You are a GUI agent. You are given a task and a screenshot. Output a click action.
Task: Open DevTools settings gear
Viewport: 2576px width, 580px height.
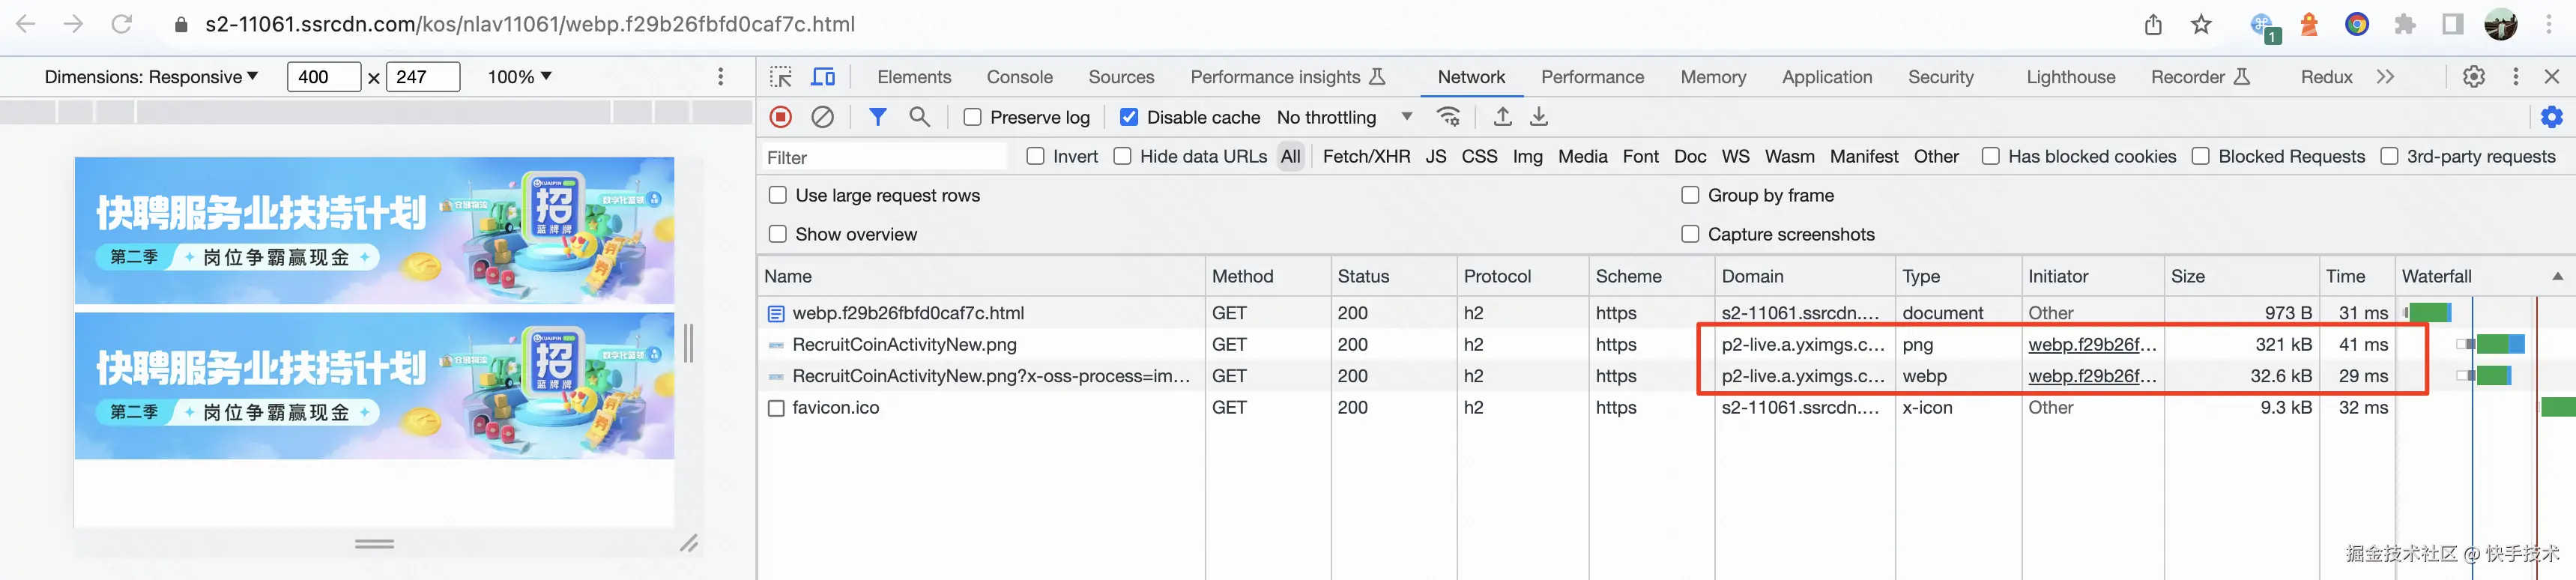2473,77
